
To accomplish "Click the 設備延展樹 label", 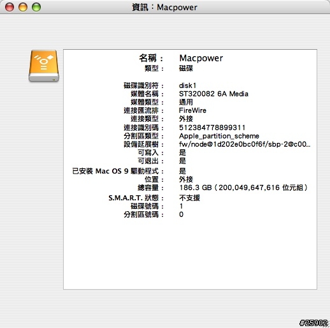I will click(x=143, y=144).
